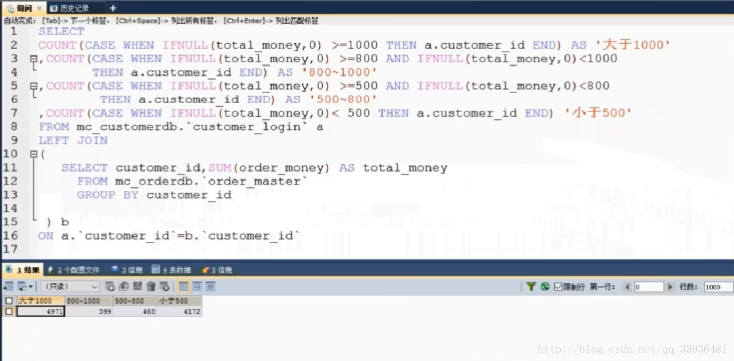Click the 800~1000 column header
734x361 pixels.
coord(88,301)
